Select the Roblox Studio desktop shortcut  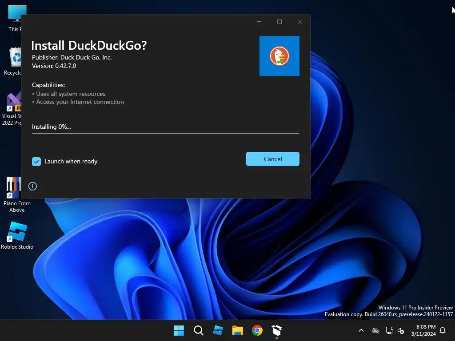[17, 235]
